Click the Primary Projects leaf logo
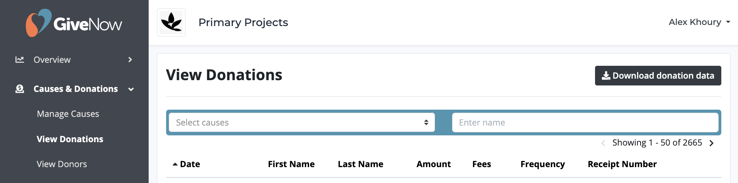This screenshot has width=738, height=183. click(x=171, y=23)
